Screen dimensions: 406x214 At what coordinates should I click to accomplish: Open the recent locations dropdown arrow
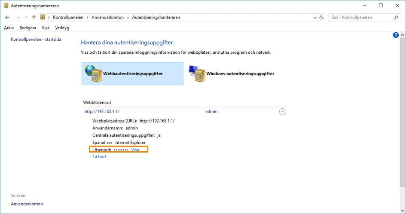click(x=26, y=18)
